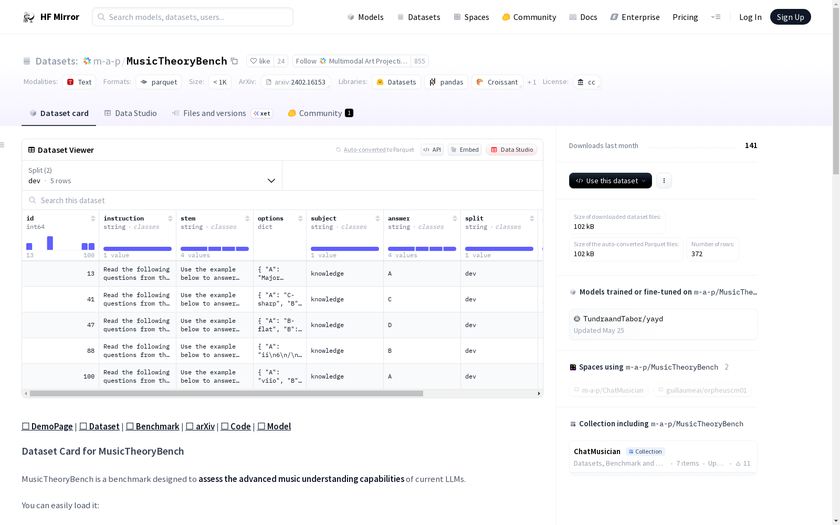This screenshot has width=840, height=525.
Task: Click the id column histogram
Action: (60, 243)
